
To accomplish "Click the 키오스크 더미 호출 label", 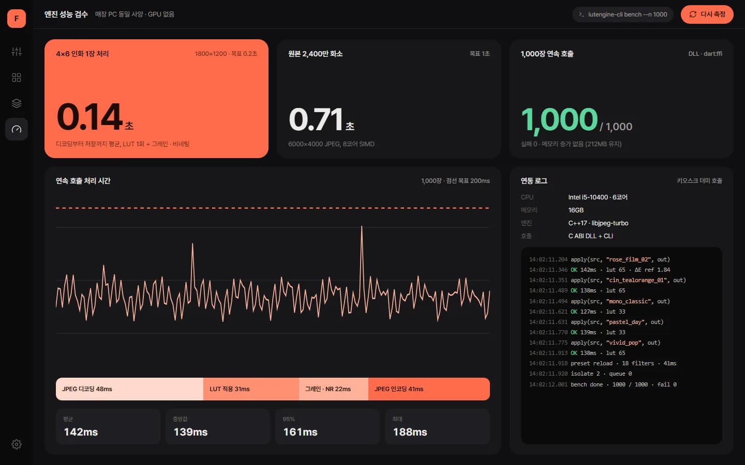I will [699, 181].
